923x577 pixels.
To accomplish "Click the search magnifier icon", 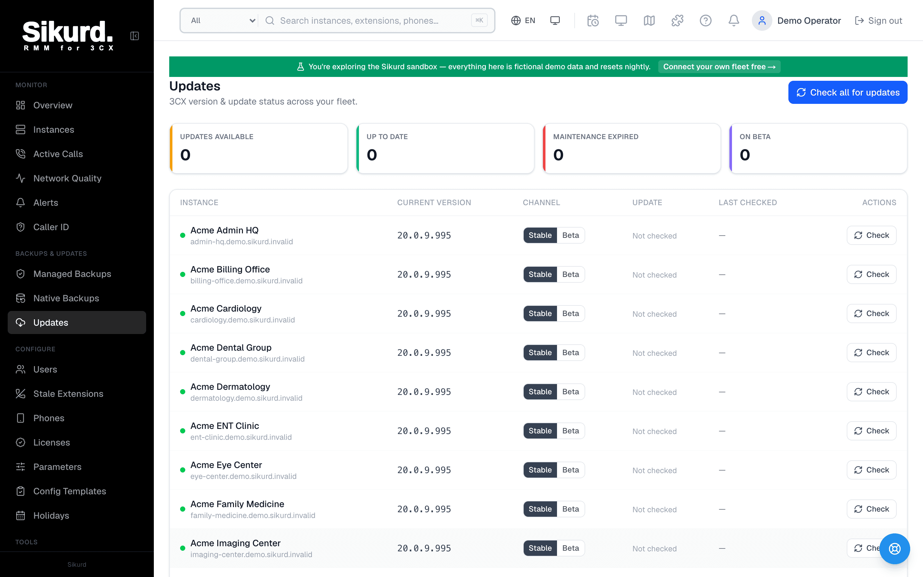I will [270, 21].
